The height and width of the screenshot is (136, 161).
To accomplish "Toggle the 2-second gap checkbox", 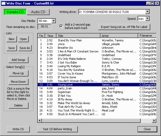I will [61, 26].
